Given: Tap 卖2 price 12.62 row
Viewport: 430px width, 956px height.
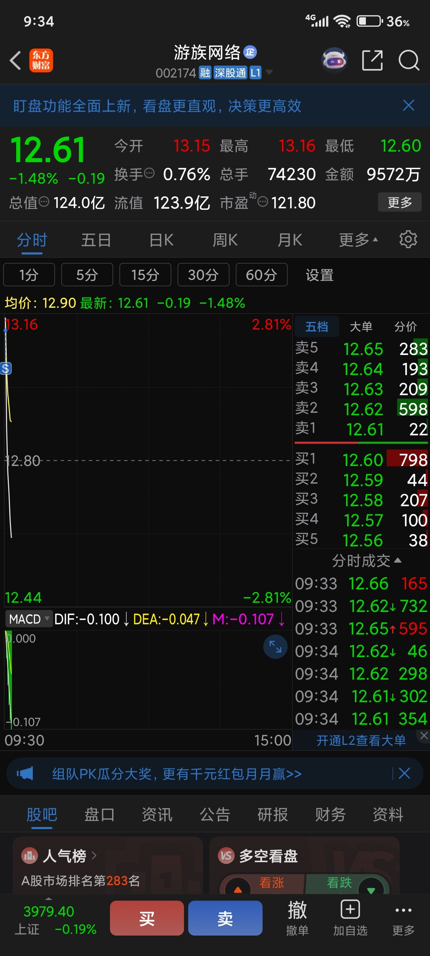Looking at the screenshot, I should 361,409.
